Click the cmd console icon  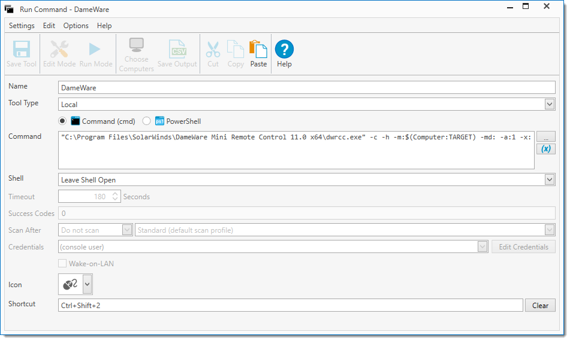tap(76, 121)
